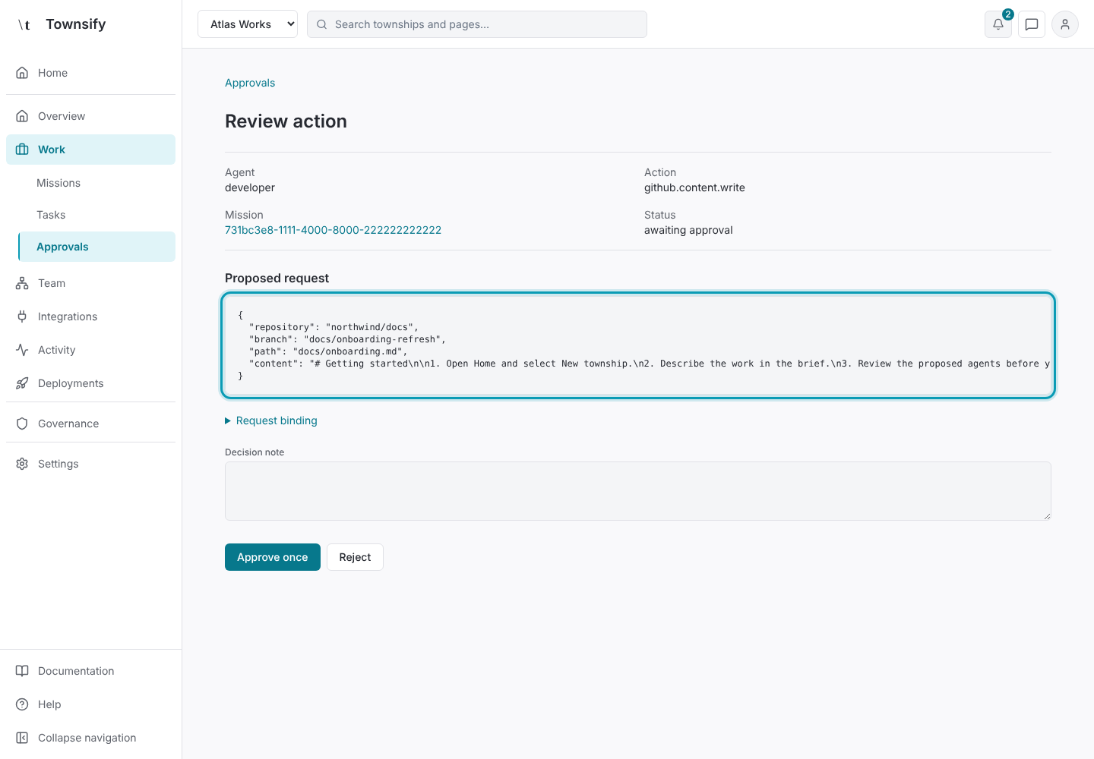1094x759 pixels.
Task: Open Governance label in the sidebar
Action: (68, 424)
